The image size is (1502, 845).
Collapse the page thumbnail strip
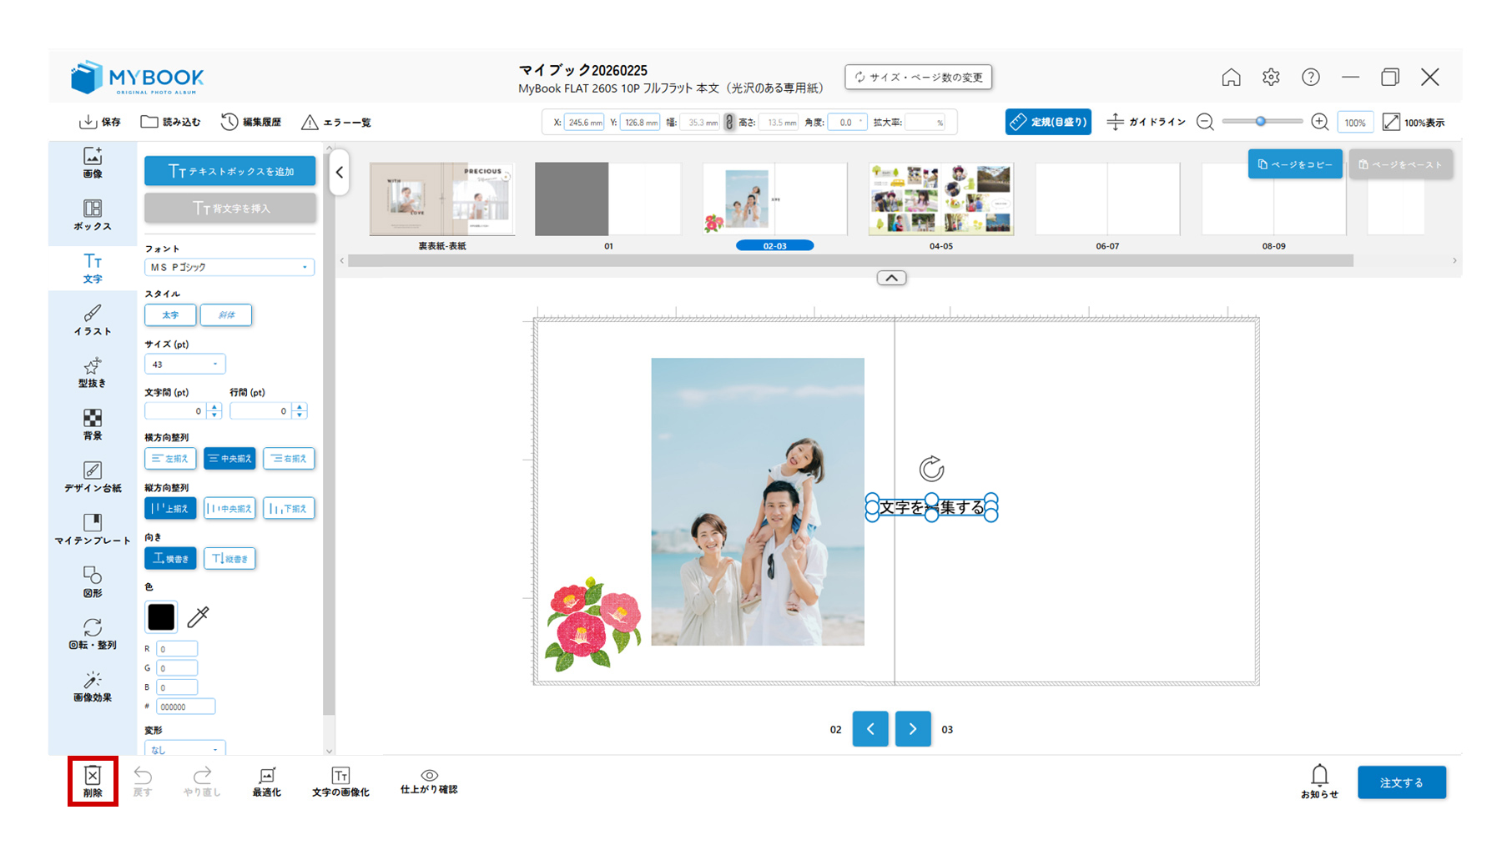tap(891, 278)
